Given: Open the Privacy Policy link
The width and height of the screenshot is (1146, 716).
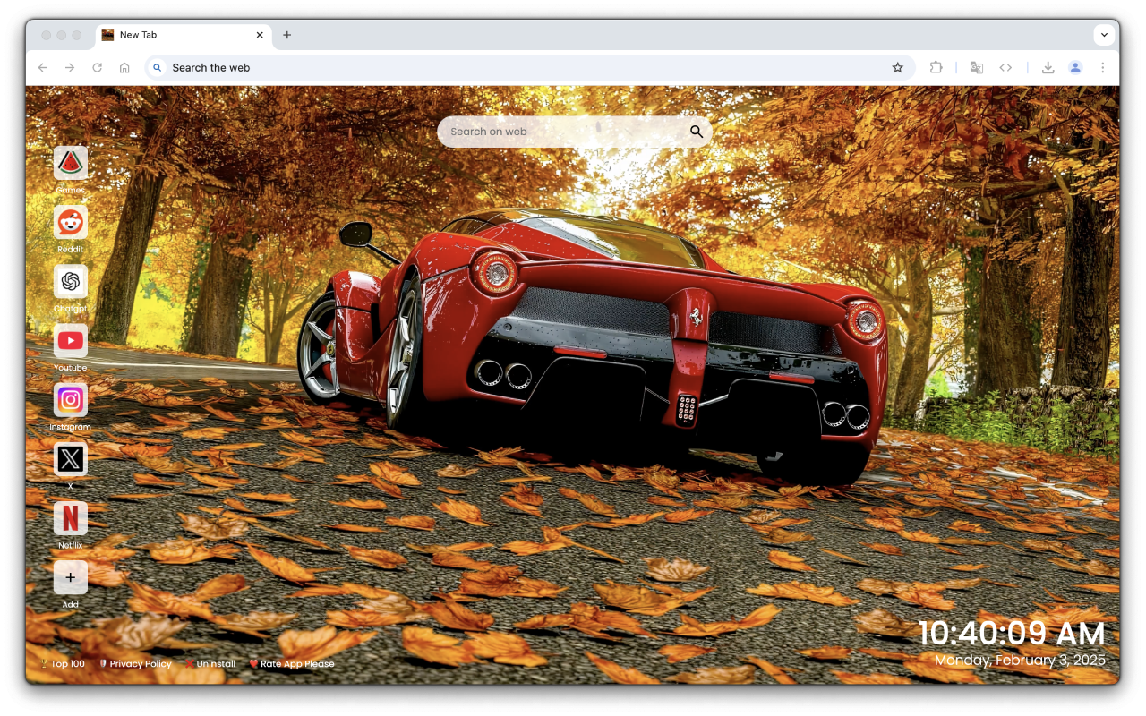Looking at the screenshot, I should 135,664.
